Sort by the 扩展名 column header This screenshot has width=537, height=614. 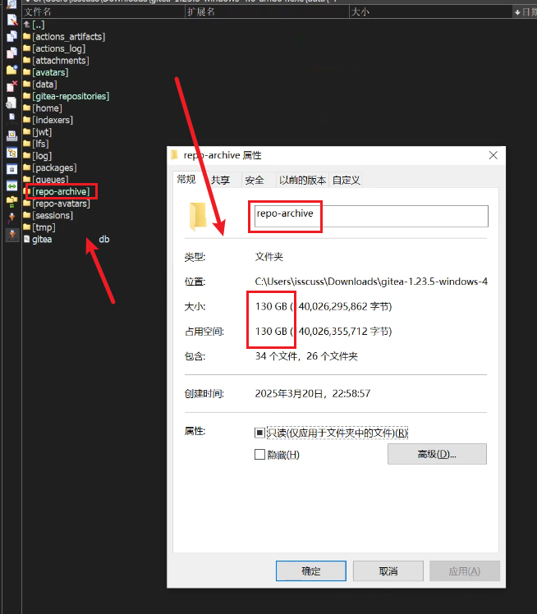coord(201,12)
